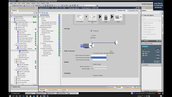
Task: Check the Activate simulation checkbox
Action: click(x=91, y=75)
